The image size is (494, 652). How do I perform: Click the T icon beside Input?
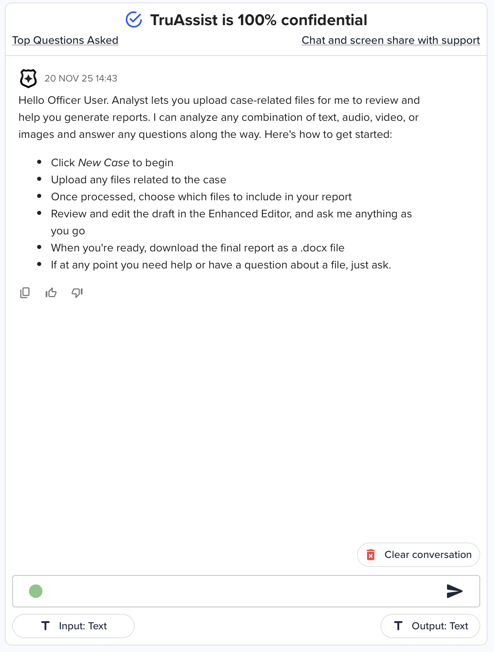[x=45, y=626]
